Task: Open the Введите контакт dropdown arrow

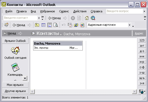Action: pos(39,18)
